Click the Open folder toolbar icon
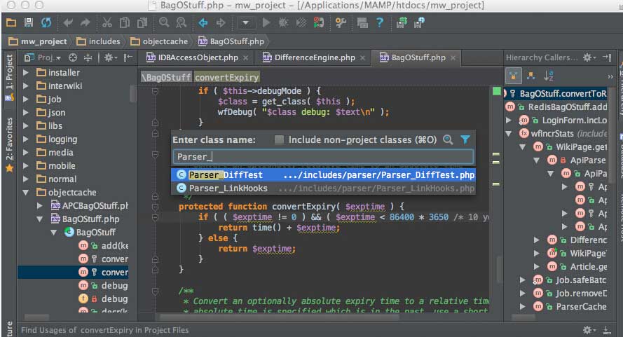Viewport: 623px width, 337px height. [x=11, y=22]
